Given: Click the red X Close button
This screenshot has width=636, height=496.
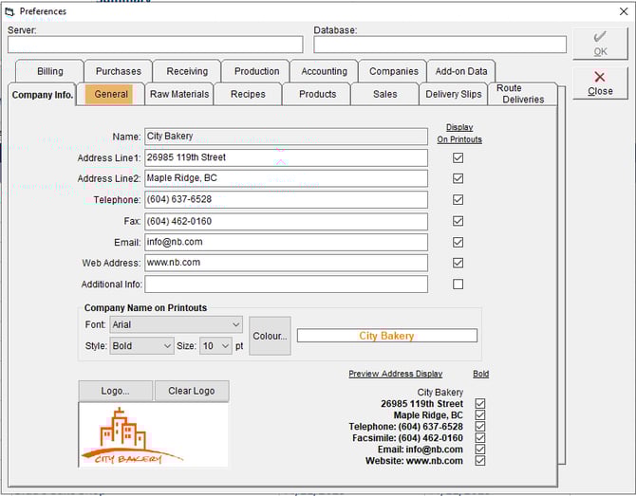Looking at the screenshot, I should (x=600, y=83).
